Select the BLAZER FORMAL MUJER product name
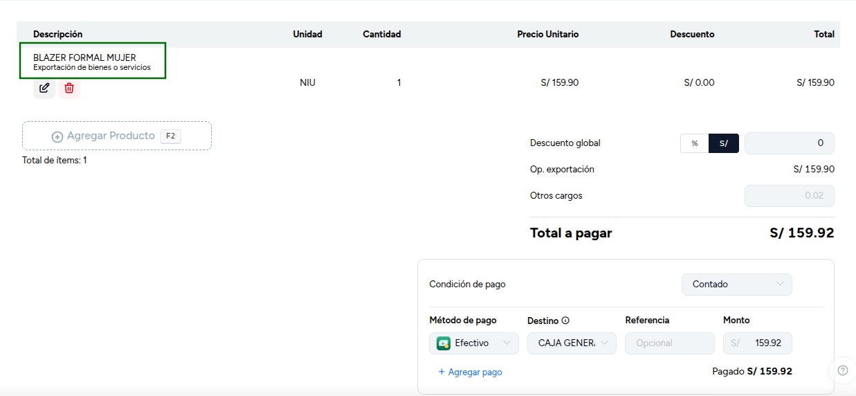The height and width of the screenshot is (396, 856). tap(84, 57)
